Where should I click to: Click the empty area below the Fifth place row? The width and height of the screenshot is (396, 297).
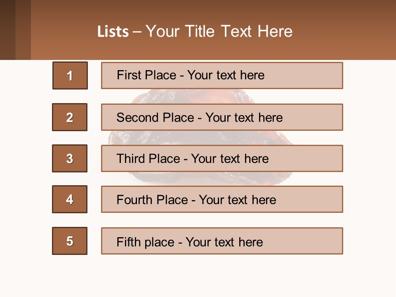198,274
